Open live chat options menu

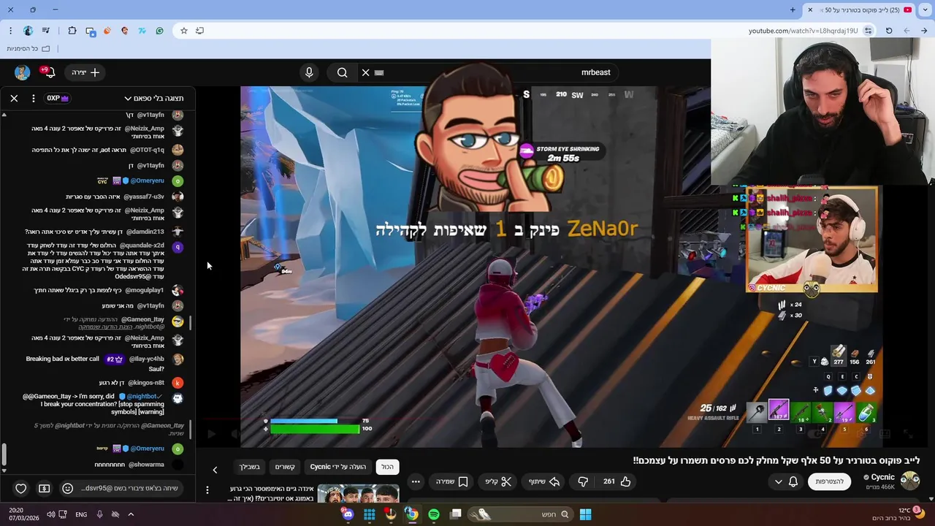pyautogui.click(x=34, y=98)
